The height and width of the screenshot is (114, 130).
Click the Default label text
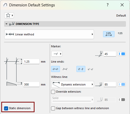[121, 16]
